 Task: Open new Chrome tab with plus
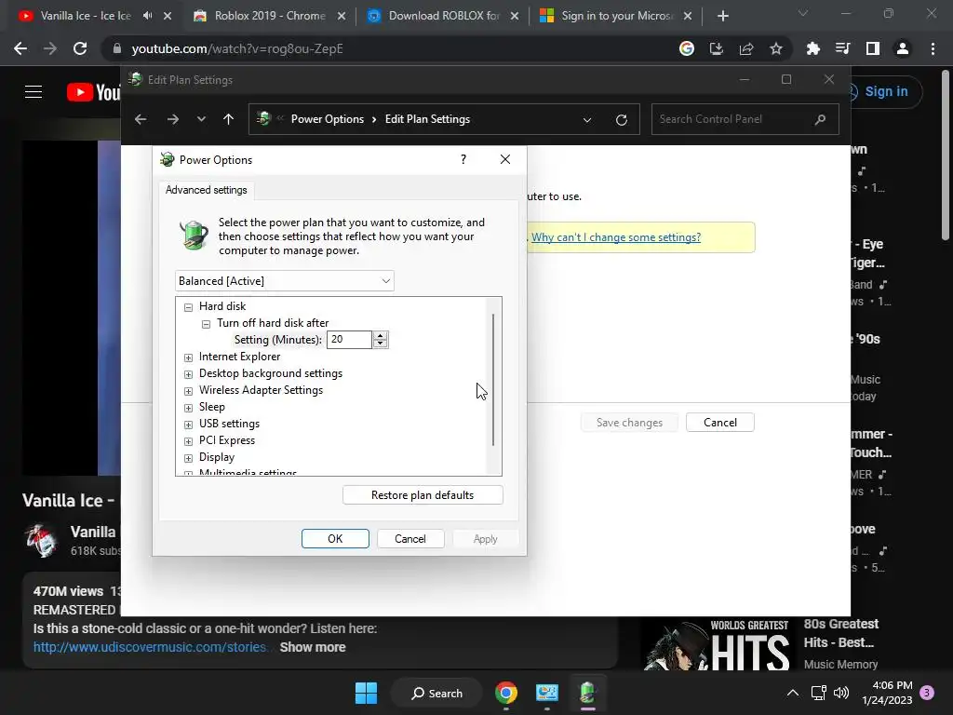click(x=722, y=16)
